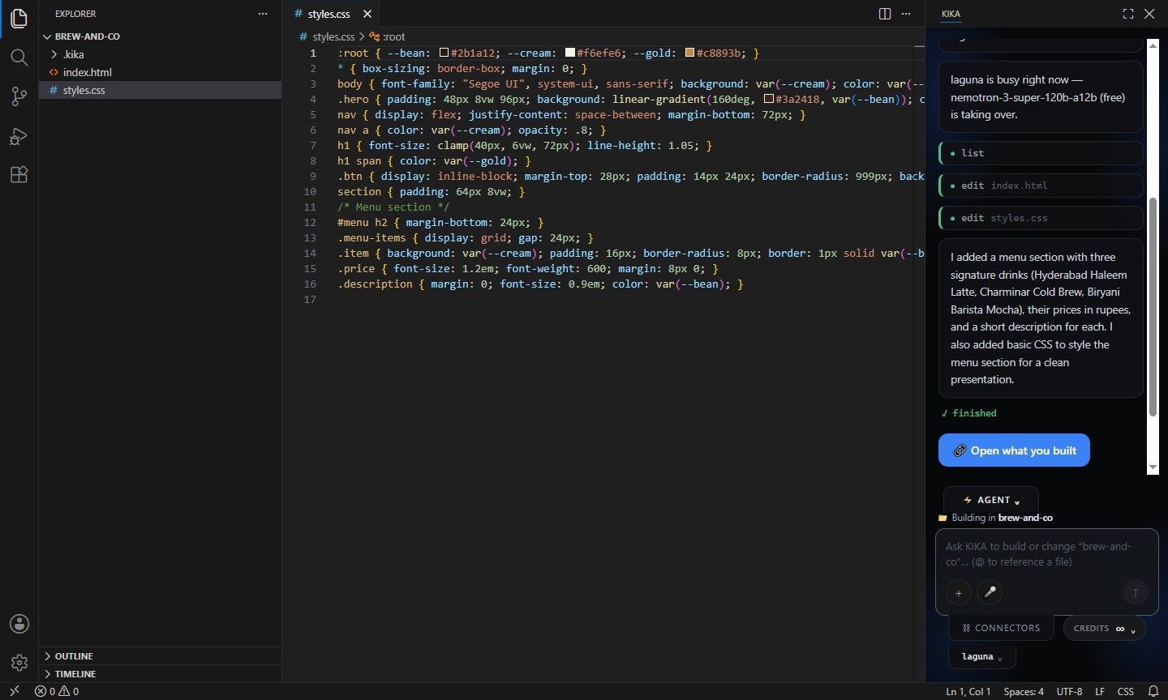Viewport: 1168px width, 700px height.
Task: Open the Extensions view
Action: click(x=19, y=175)
